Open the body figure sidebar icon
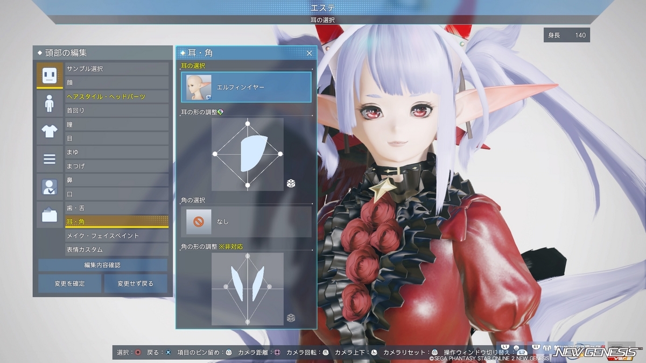 [x=50, y=103]
